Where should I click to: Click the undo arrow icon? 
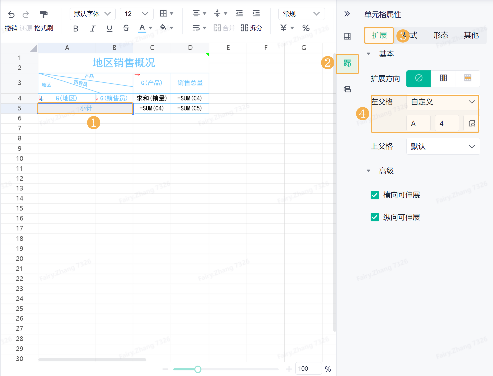(11, 14)
